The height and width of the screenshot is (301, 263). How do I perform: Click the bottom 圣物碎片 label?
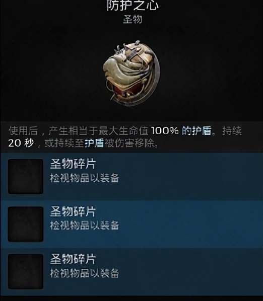tap(73, 259)
